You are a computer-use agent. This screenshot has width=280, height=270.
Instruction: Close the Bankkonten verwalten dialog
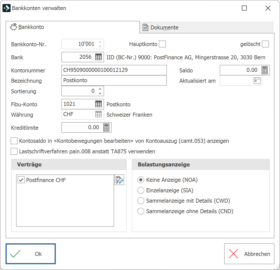[268, 8]
